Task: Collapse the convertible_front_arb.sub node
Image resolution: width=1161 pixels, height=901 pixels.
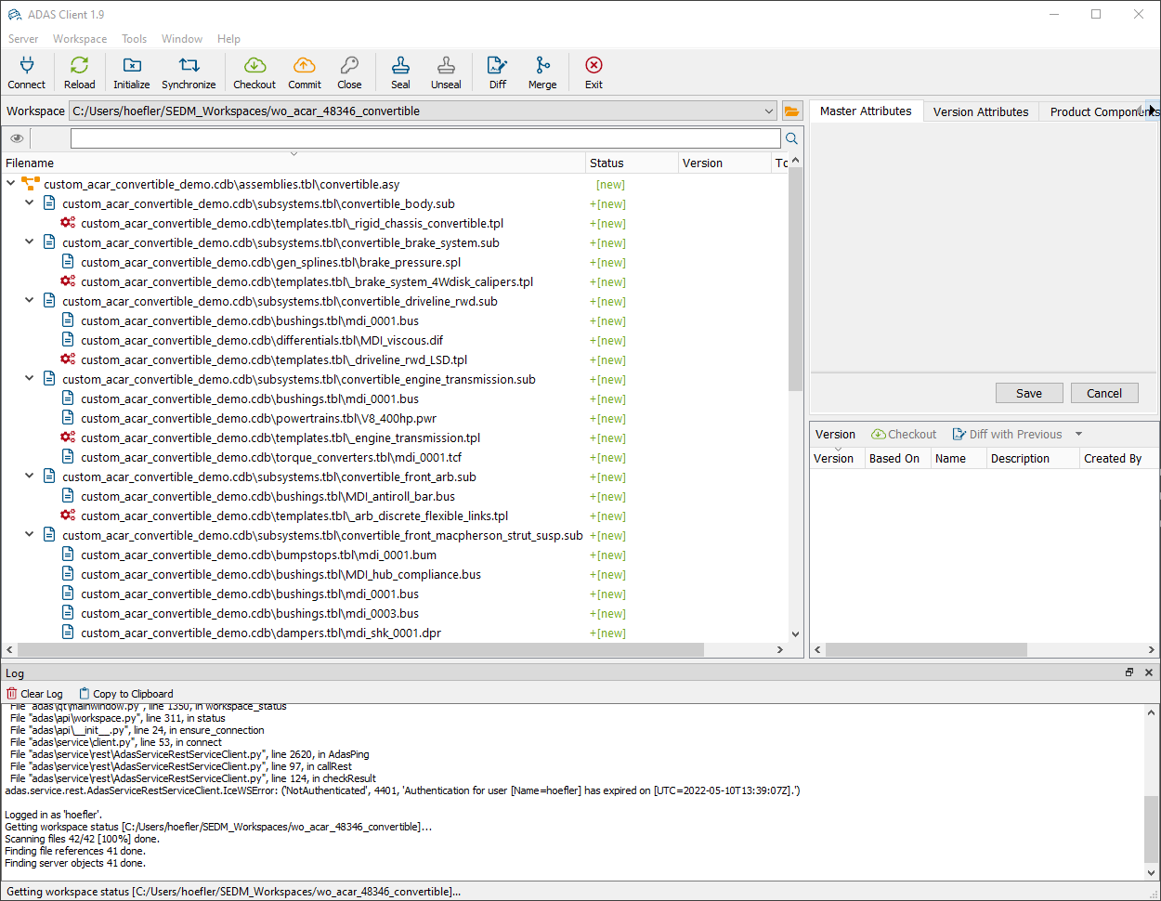Action: (x=29, y=477)
